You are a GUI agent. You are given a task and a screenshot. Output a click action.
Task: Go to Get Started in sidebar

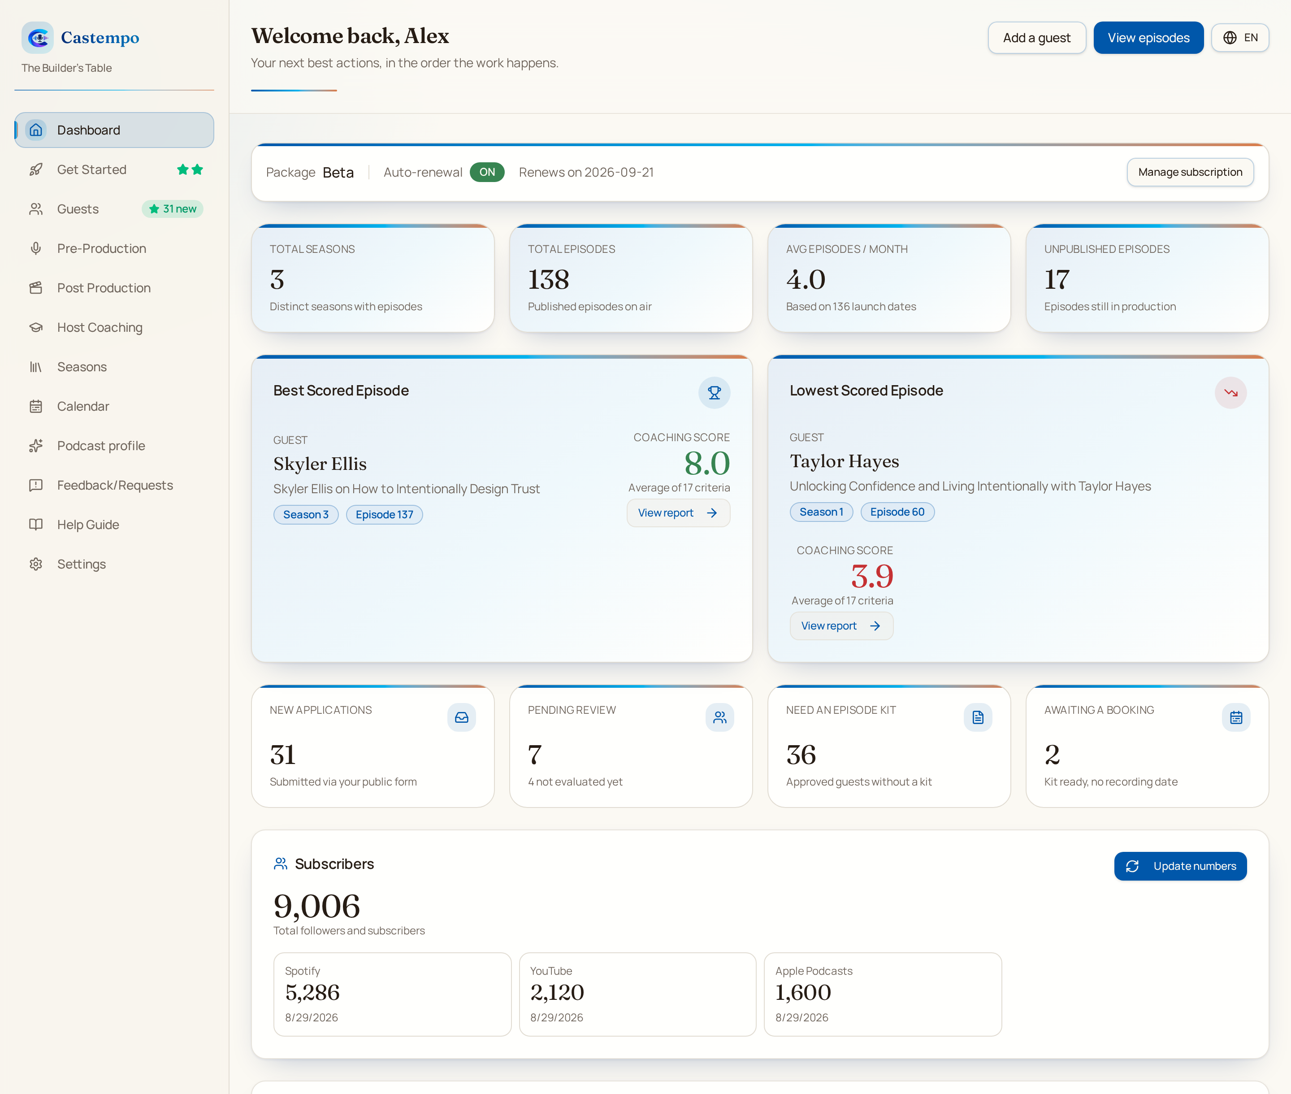[114, 169]
